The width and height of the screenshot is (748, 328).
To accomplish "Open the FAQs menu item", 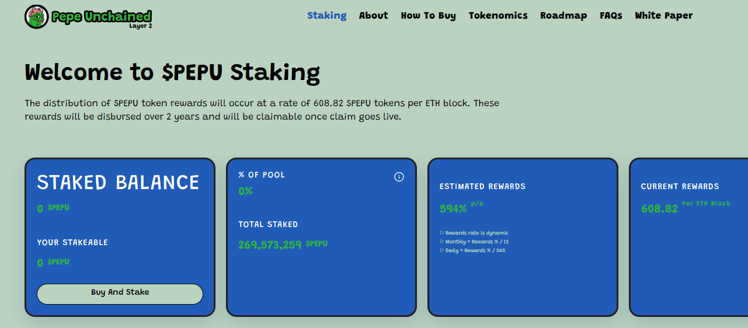I will coord(611,16).
